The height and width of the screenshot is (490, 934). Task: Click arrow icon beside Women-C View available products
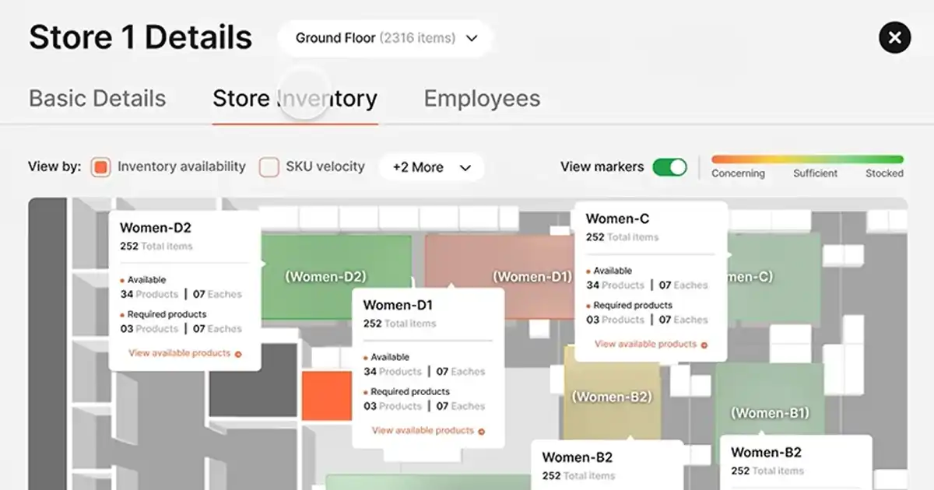coord(704,345)
